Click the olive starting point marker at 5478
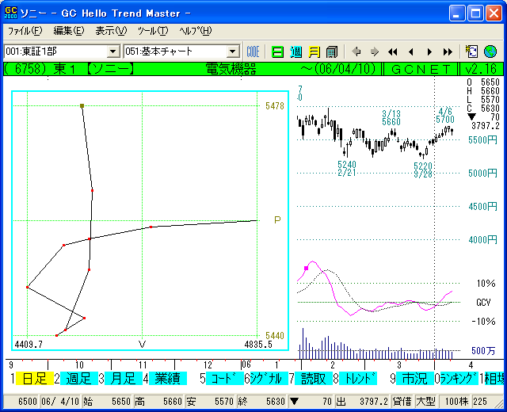Image resolution: width=507 pixels, height=412 pixels. coord(82,105)
